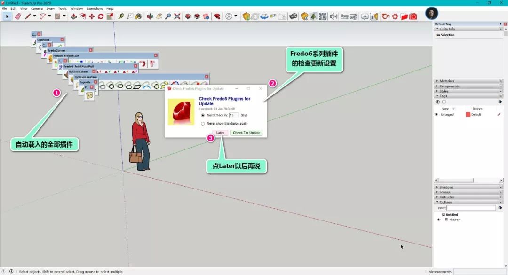Expand the Instructor panel
Screen dimensions: 508x275
(x=468, y=197)
